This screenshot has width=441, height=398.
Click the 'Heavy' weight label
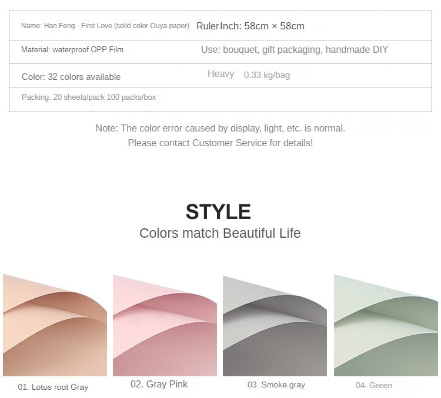[220, 74]
